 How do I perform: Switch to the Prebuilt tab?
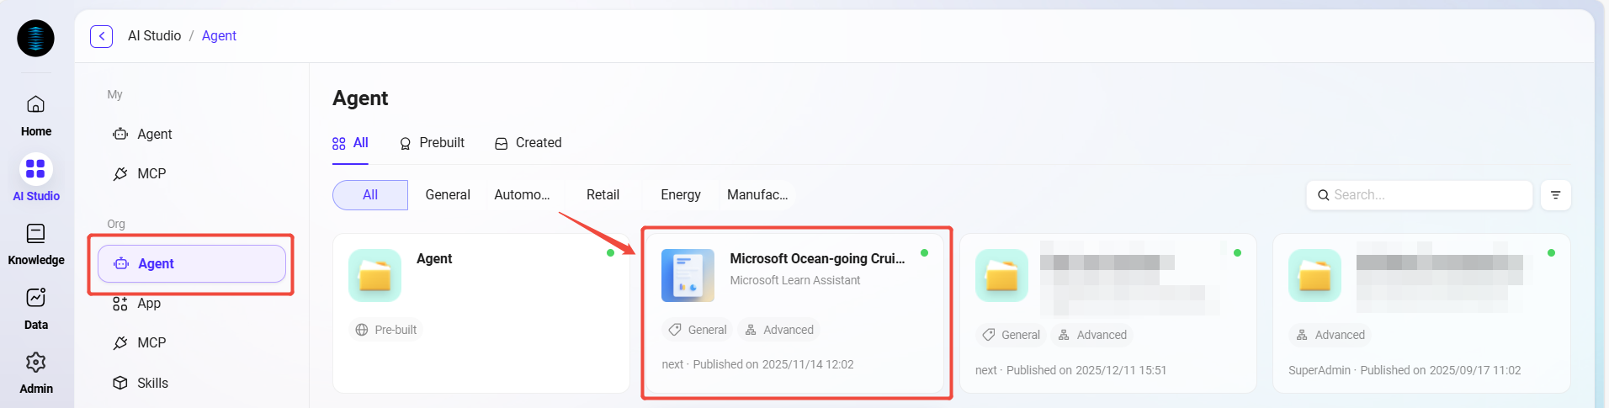(432, 143)
